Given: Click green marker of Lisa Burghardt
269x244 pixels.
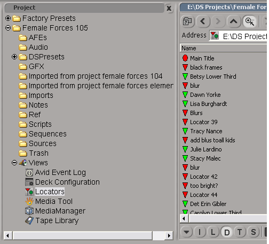Looking at the screenshot, I should pos(185,104).
